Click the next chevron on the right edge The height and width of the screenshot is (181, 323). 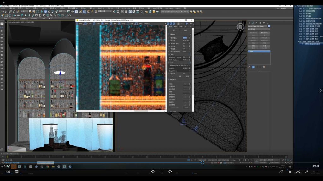[320, 90]
